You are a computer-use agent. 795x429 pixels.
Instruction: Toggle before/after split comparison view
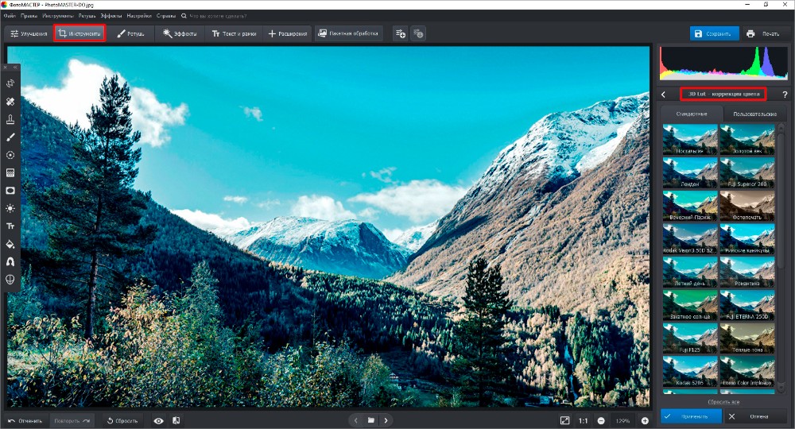[x=176, y=420]
